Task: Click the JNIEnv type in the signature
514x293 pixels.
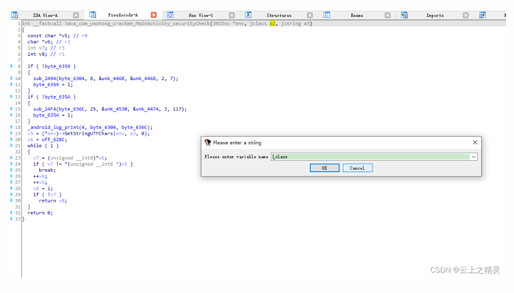Action: point(221,23)
